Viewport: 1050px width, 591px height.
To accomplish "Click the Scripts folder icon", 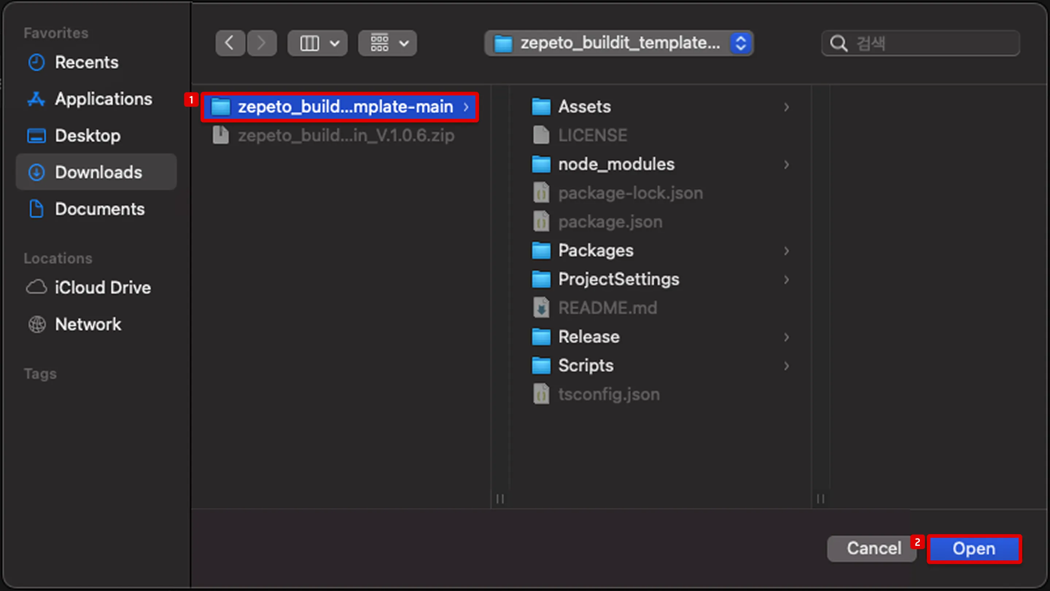I will point(541,366).
